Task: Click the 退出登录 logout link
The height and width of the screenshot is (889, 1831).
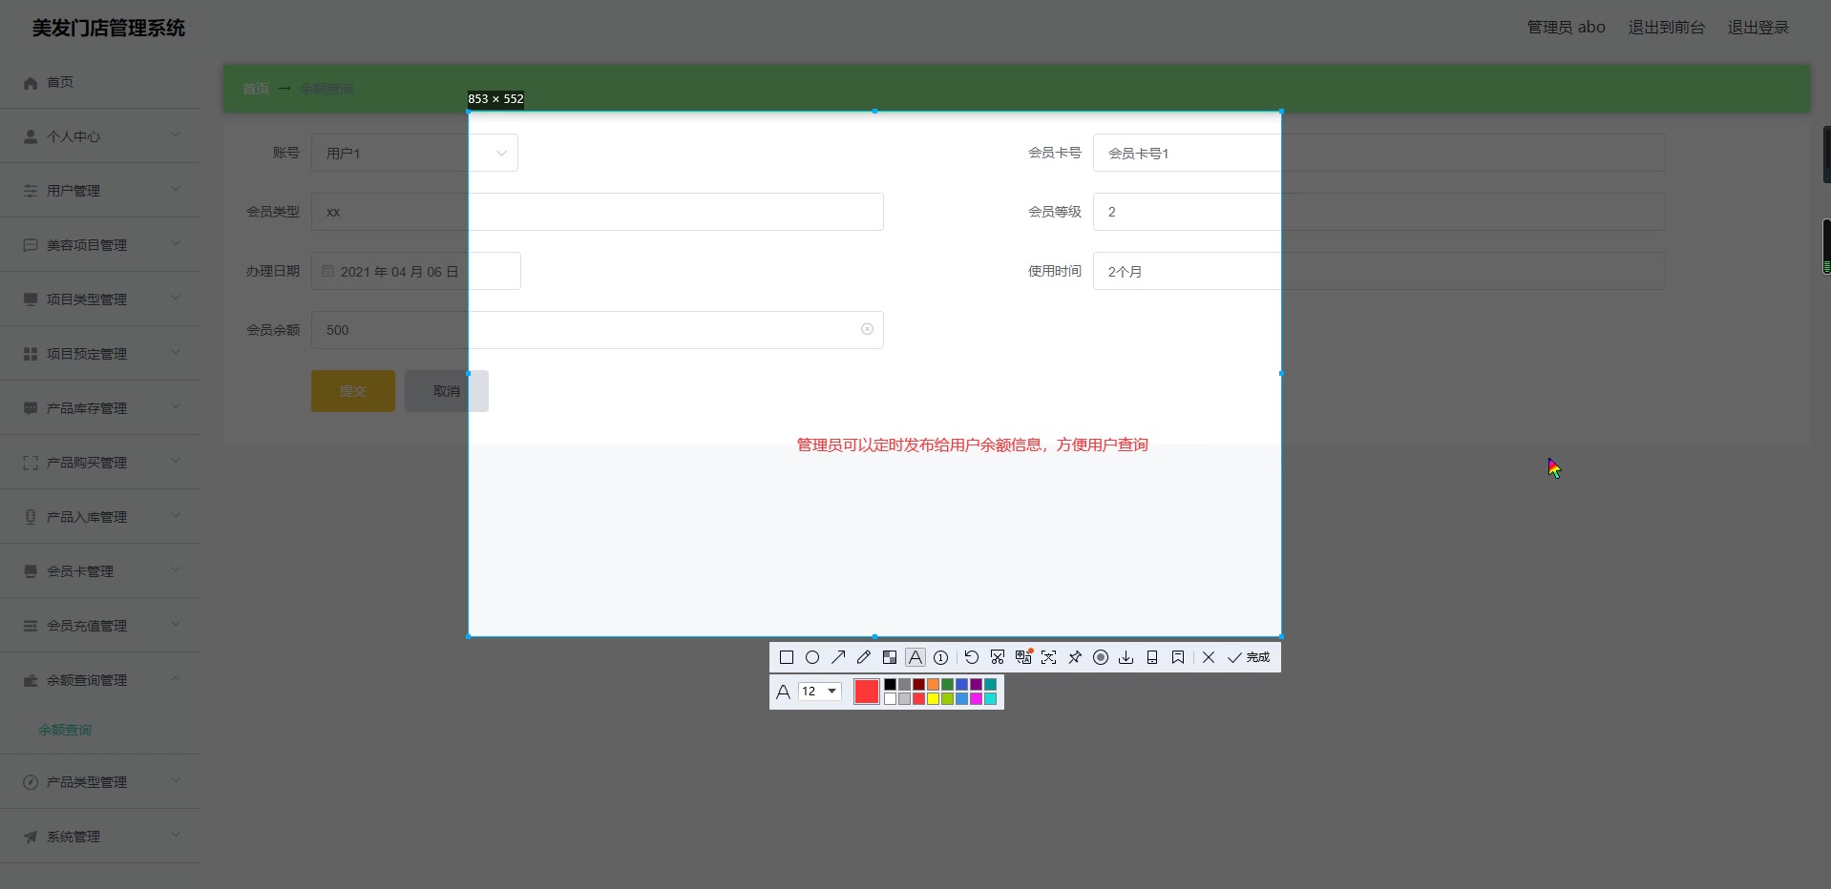Action: [x=1758, y=28]
